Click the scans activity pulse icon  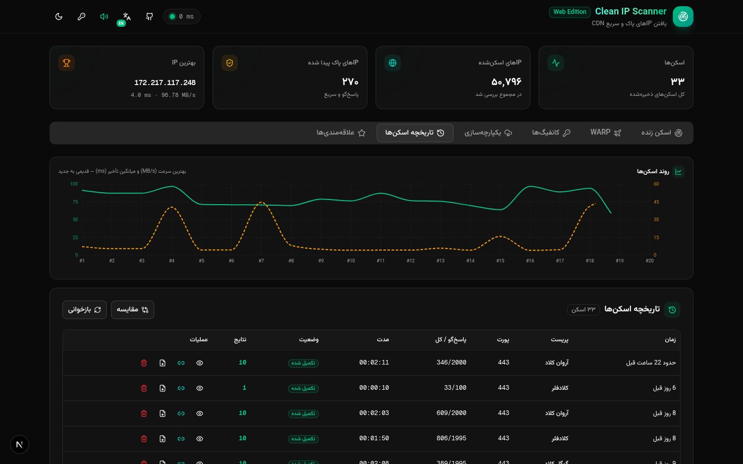coord(556,63)
